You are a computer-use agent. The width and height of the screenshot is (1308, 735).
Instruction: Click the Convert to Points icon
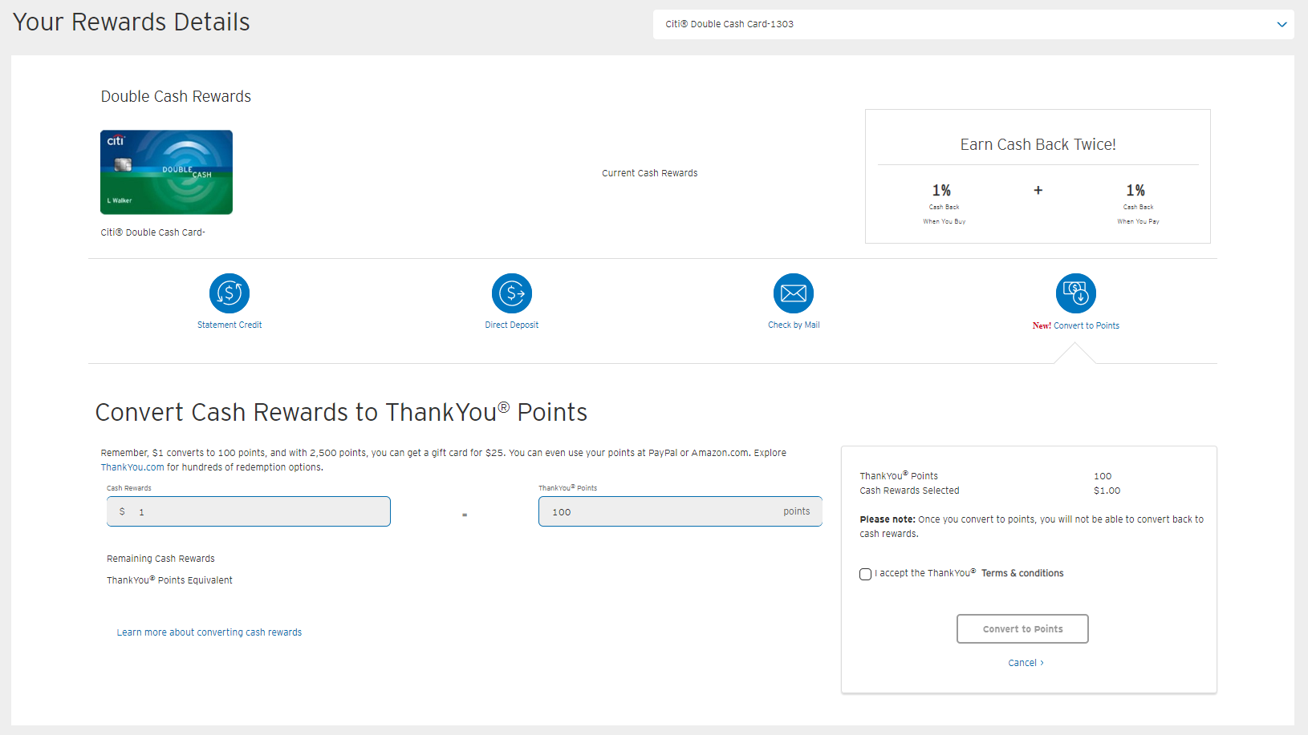click(x=1076, y=293)
